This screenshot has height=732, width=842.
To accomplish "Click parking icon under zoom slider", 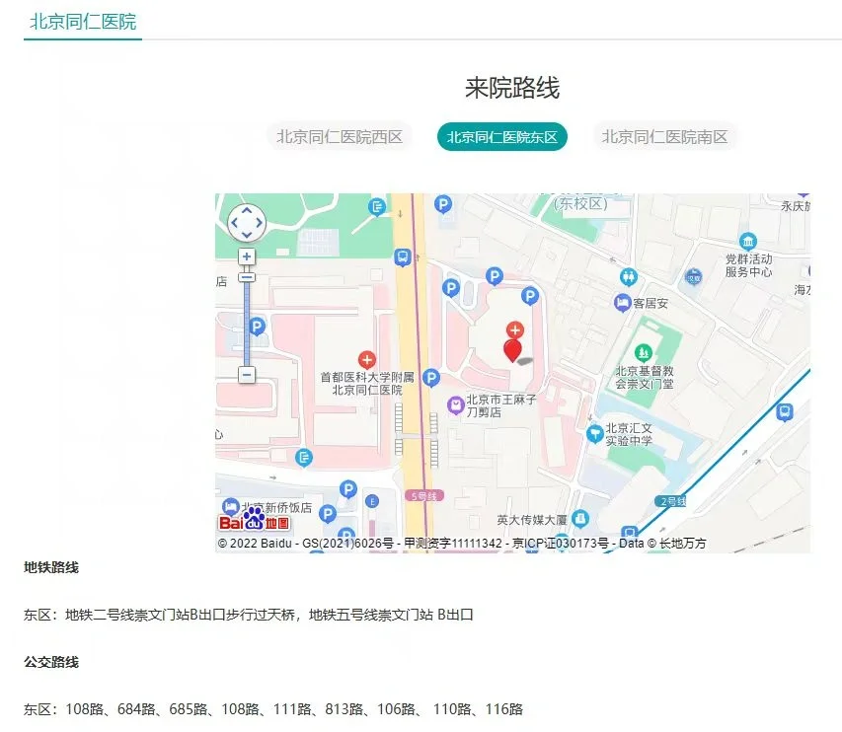I will coord(258,326).
